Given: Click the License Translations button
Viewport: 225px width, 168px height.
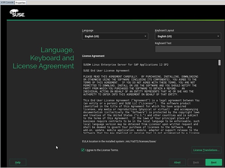Looking at the screenshot, I should [x=206, y=150].
